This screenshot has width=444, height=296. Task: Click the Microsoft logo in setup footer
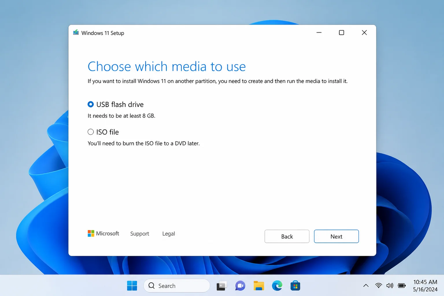pyautogui.click(x=103, y=234)
